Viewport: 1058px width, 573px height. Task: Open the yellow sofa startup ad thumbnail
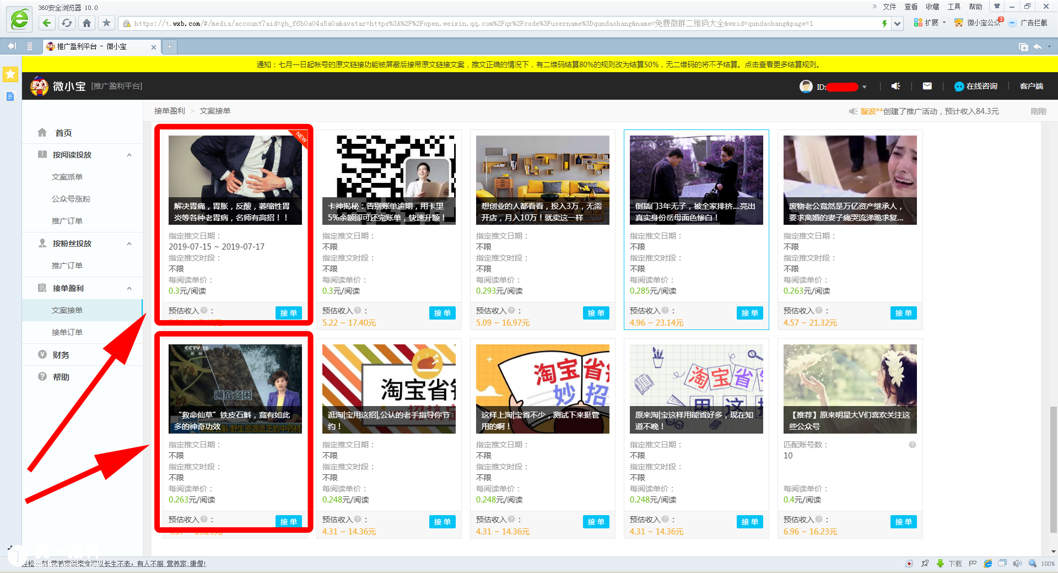[x=542, y=180]
